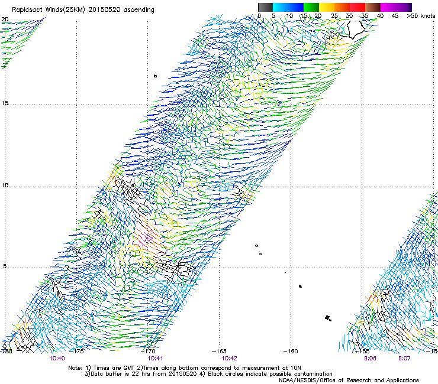This screenshot has width=438, height=384.
Task: Click the latitude label '10' on left axis
Action: point(5,186)
